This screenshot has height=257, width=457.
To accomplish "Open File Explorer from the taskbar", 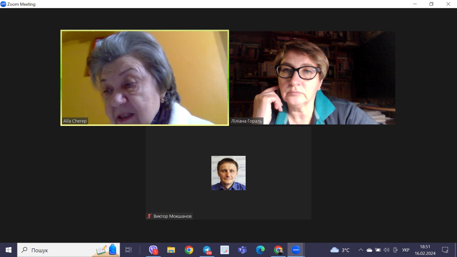I will tap(171, 250).
